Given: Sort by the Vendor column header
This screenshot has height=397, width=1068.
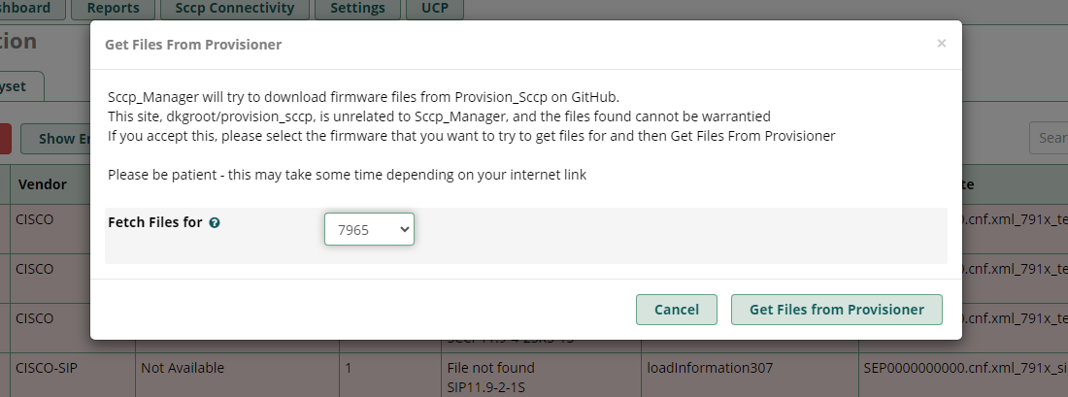Looking at the screenshot, I should click(x=42, y=184).
